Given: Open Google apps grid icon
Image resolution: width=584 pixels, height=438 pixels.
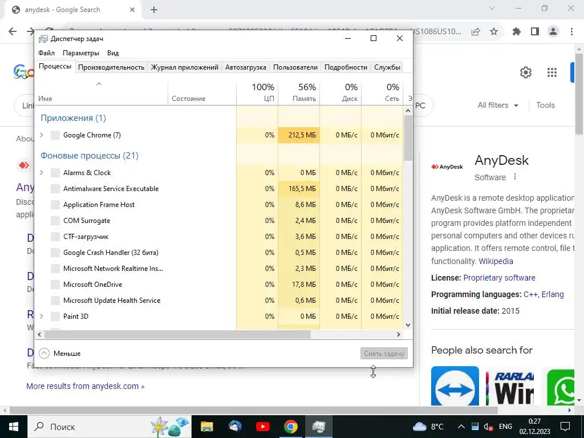Looking at the screenshot, I should coord(552,72).
